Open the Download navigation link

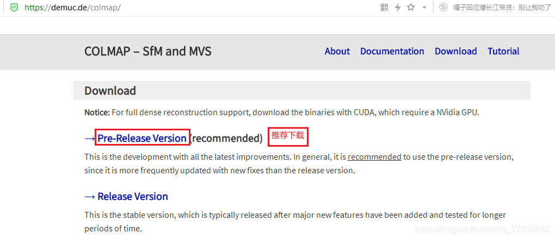click(455, 51)
